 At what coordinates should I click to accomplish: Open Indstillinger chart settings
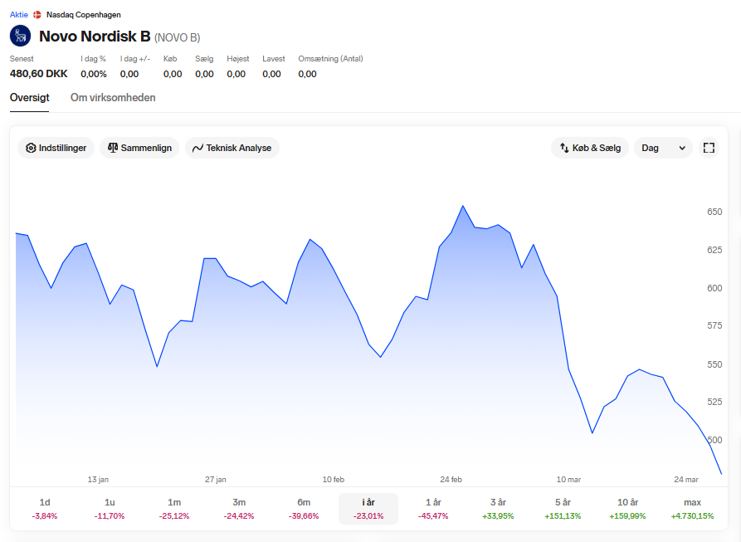56,148
